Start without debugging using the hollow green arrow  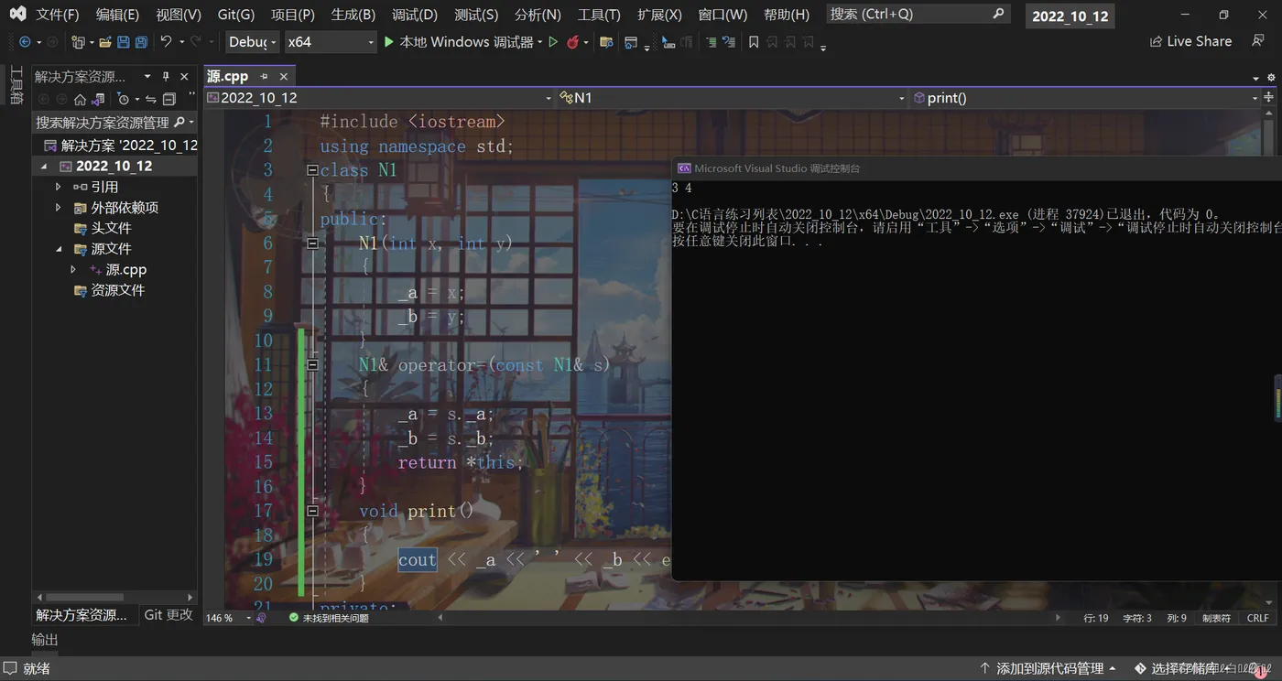(553, 42)
